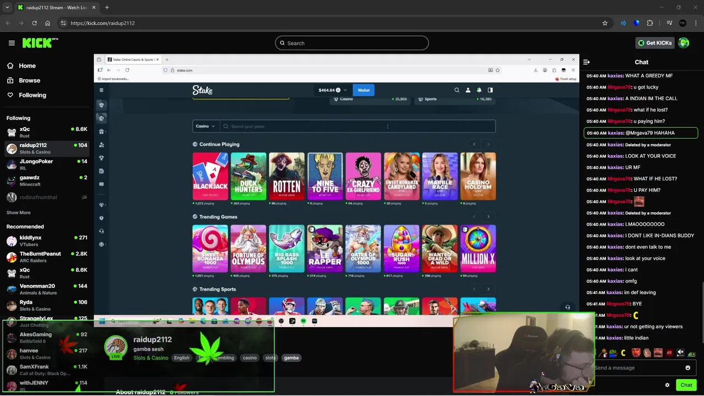Select Crazy Ex-Girlfriend game thumbnail
Screen dimensions: 704x396
point(363,176)
